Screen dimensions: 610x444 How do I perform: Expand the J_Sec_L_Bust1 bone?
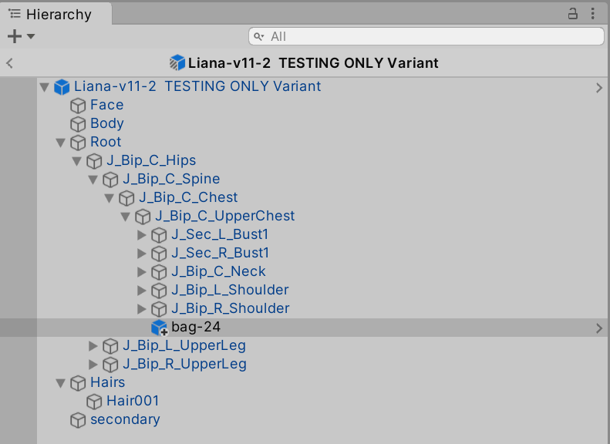click(x=141, y=234)
